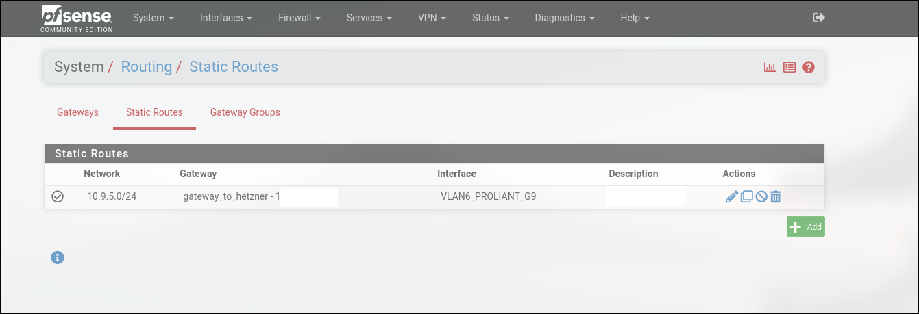Click the gateway_to_hetzner gateway cell
The image size is (919, 314).
coord(229,197)
